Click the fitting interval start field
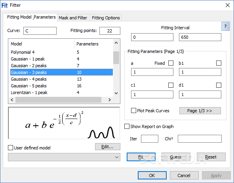The height and width of the screenshot is (183, 234). tap(152, 37)
